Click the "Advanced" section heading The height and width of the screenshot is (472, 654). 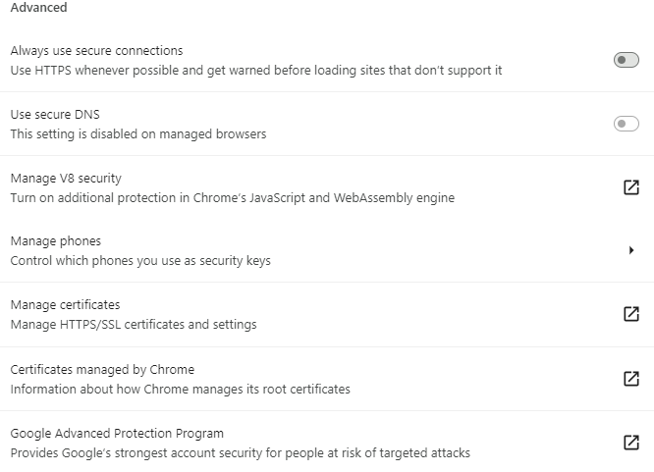(x=38, y=8)
